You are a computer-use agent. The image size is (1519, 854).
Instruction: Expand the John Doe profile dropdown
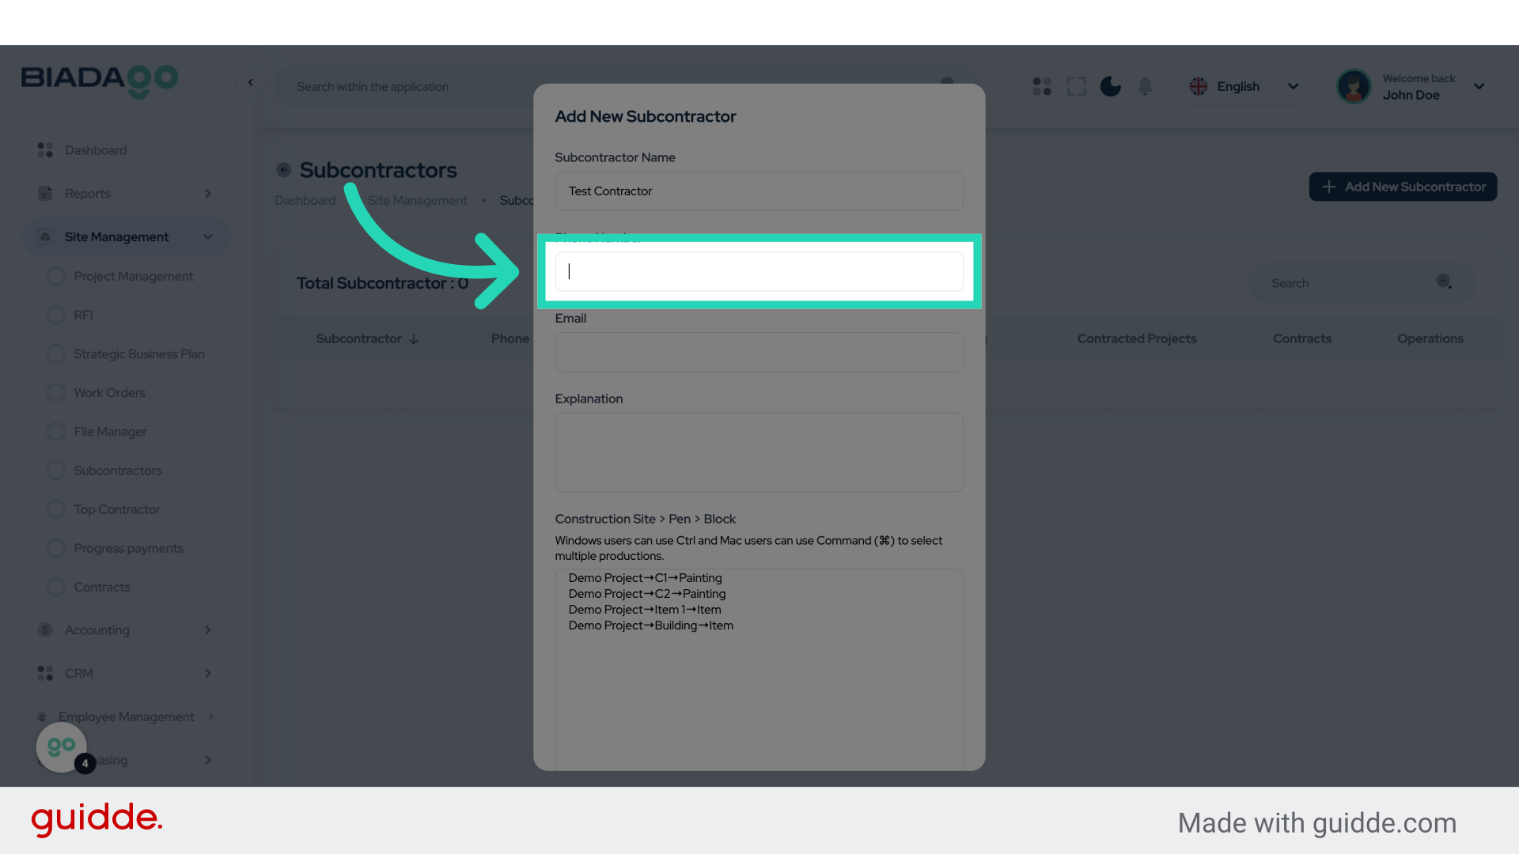click(x=1479, y=86)
